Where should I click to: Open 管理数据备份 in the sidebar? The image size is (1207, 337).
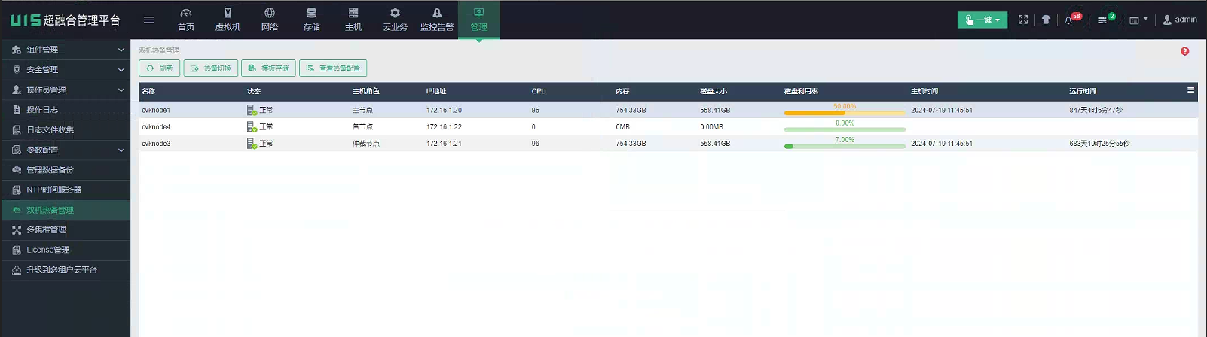click(66, 170)
